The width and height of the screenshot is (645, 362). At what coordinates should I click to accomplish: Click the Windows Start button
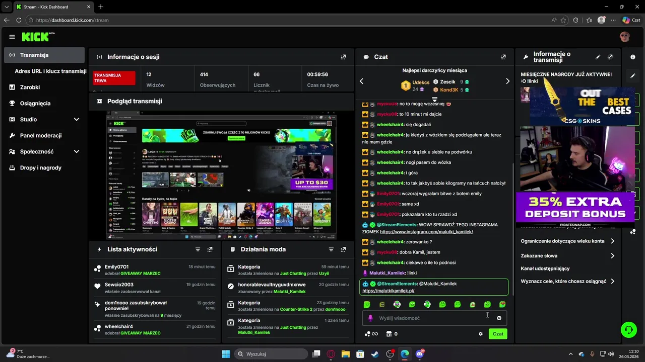pyautogui.click(x=226, y=354)
